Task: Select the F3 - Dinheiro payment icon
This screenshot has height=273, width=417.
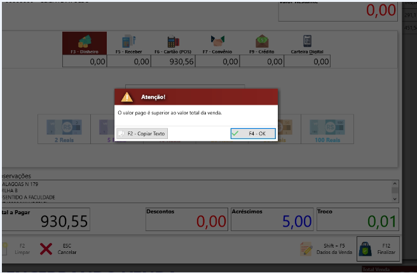Action: coord(85,41)
